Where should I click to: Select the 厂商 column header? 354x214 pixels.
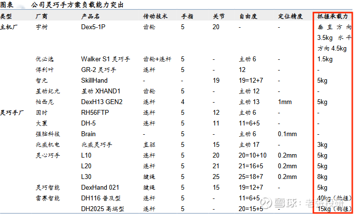[41, 16]
